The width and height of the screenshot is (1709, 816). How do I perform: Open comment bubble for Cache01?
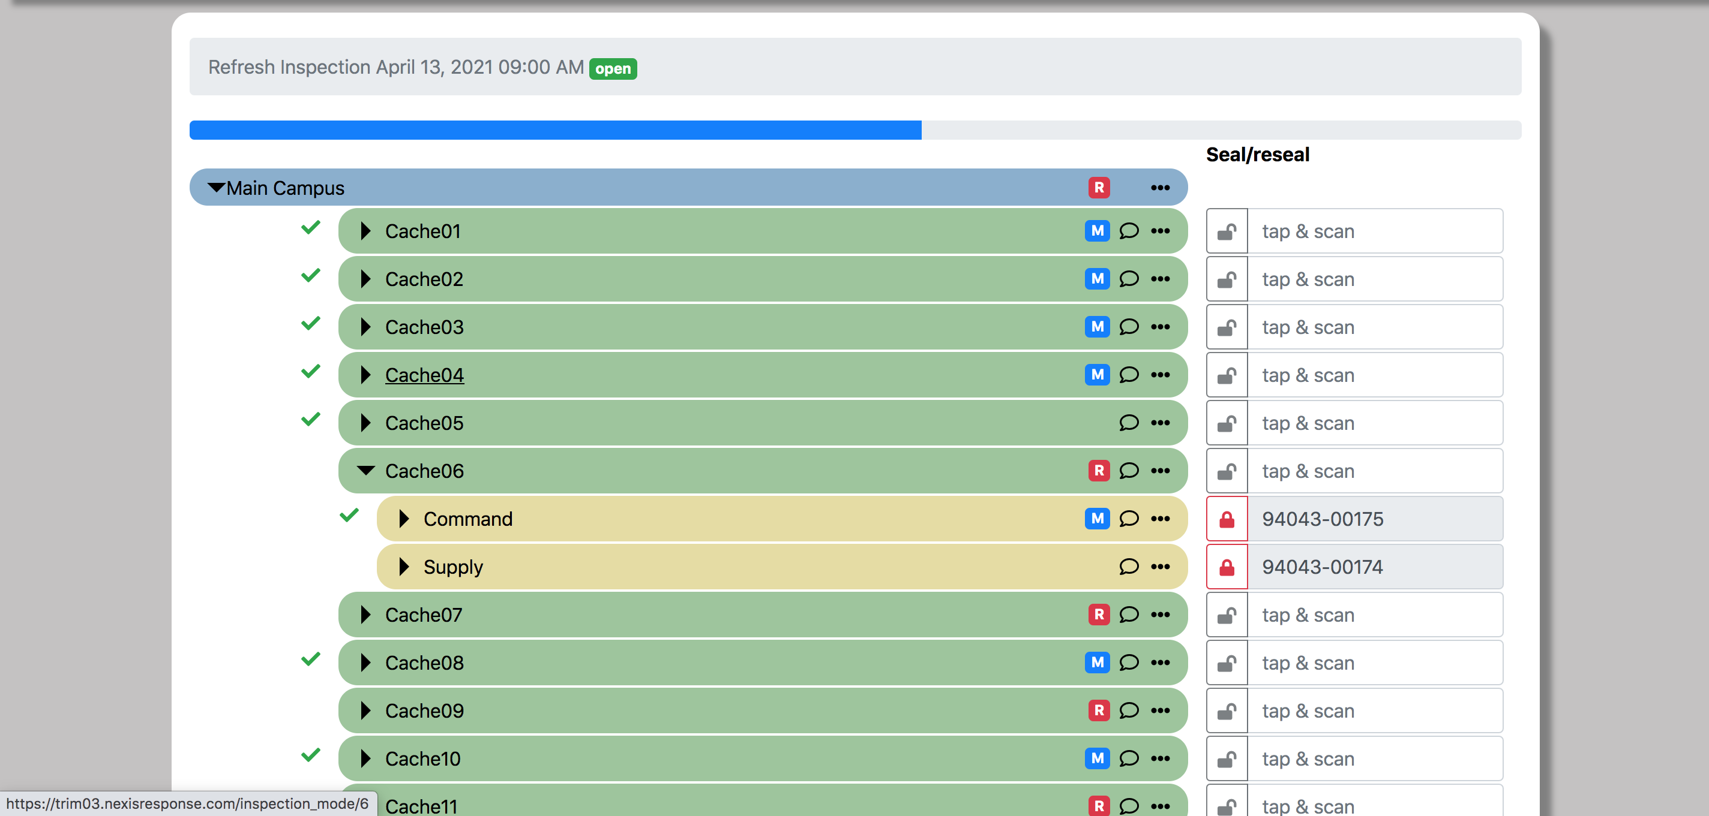pos(1129,231)
